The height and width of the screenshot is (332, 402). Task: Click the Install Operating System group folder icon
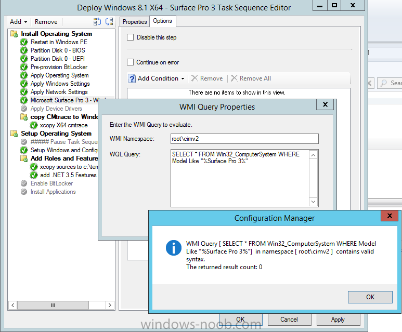[x=14, y=34]
